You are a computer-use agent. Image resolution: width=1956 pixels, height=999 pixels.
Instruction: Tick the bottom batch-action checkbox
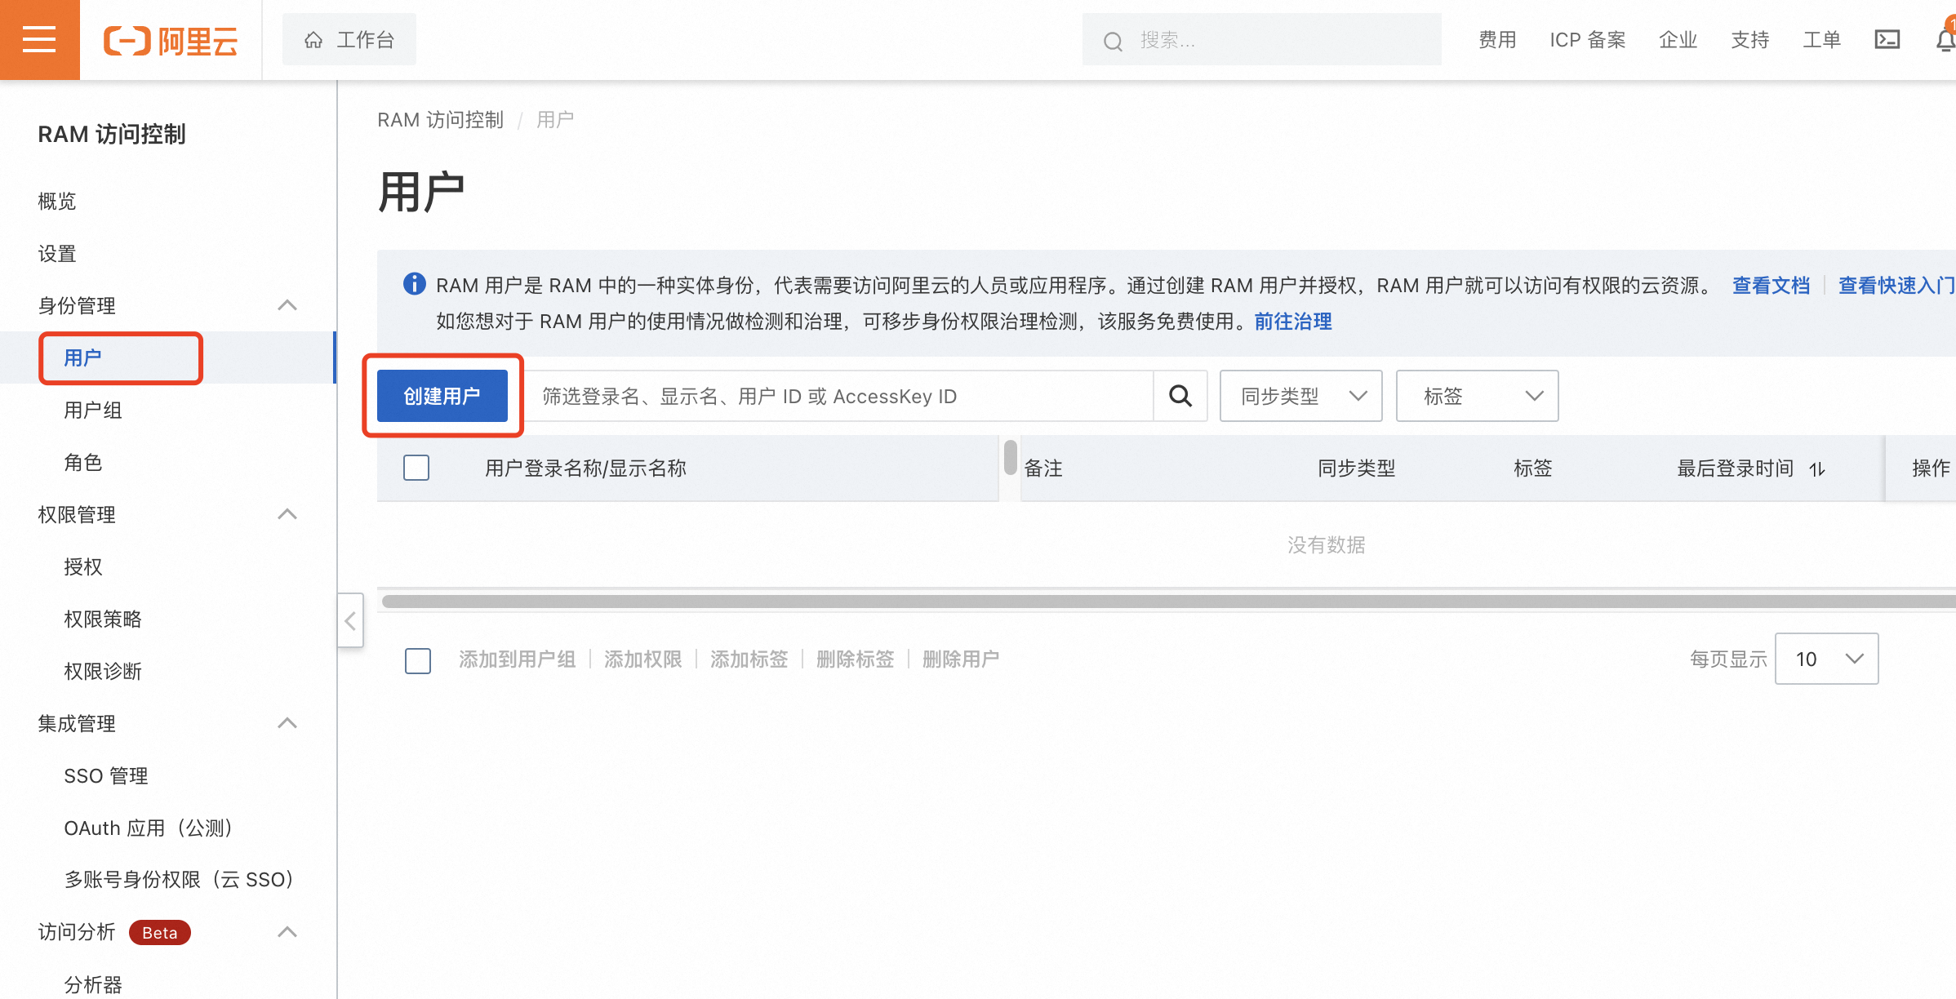coord(418,659)
